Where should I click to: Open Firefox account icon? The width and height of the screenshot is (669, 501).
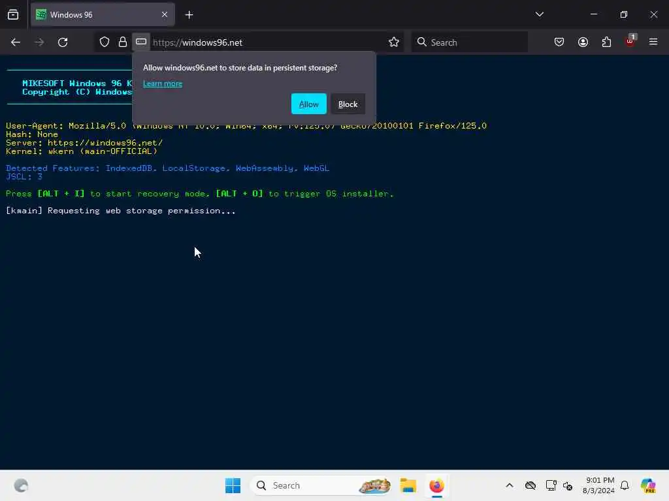pyautogui.click(x=583, y=42)
